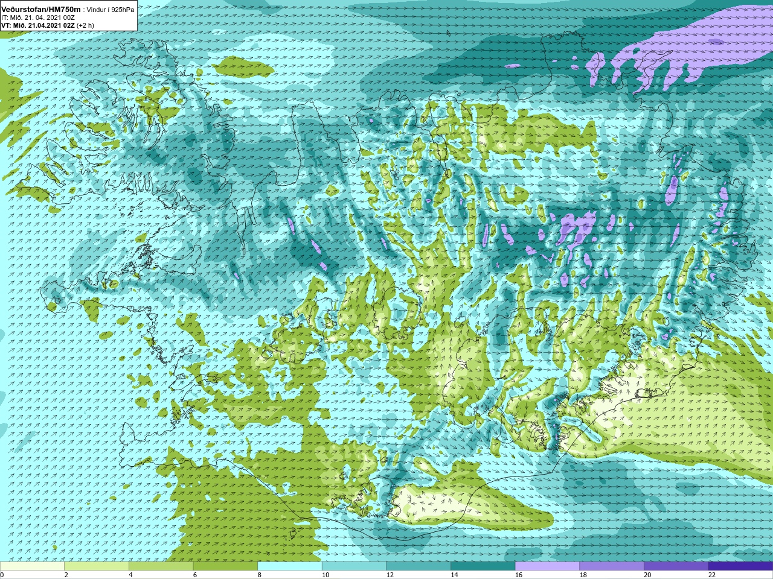Image resolution: width=773 pixels, height=579 pixels.
Task: Click the legend value label '6'
Action: pos(195,575)
